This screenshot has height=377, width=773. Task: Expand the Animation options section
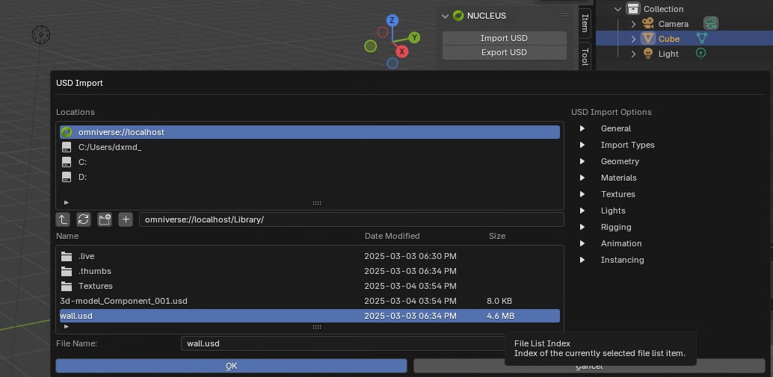pyautogui.click(x=582, y=243)
